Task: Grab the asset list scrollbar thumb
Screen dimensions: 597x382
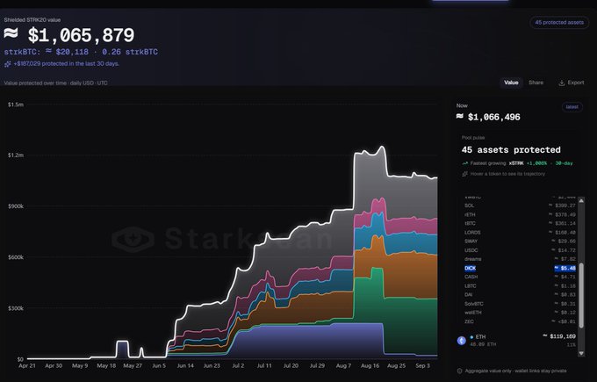Action: coord(581,295)
